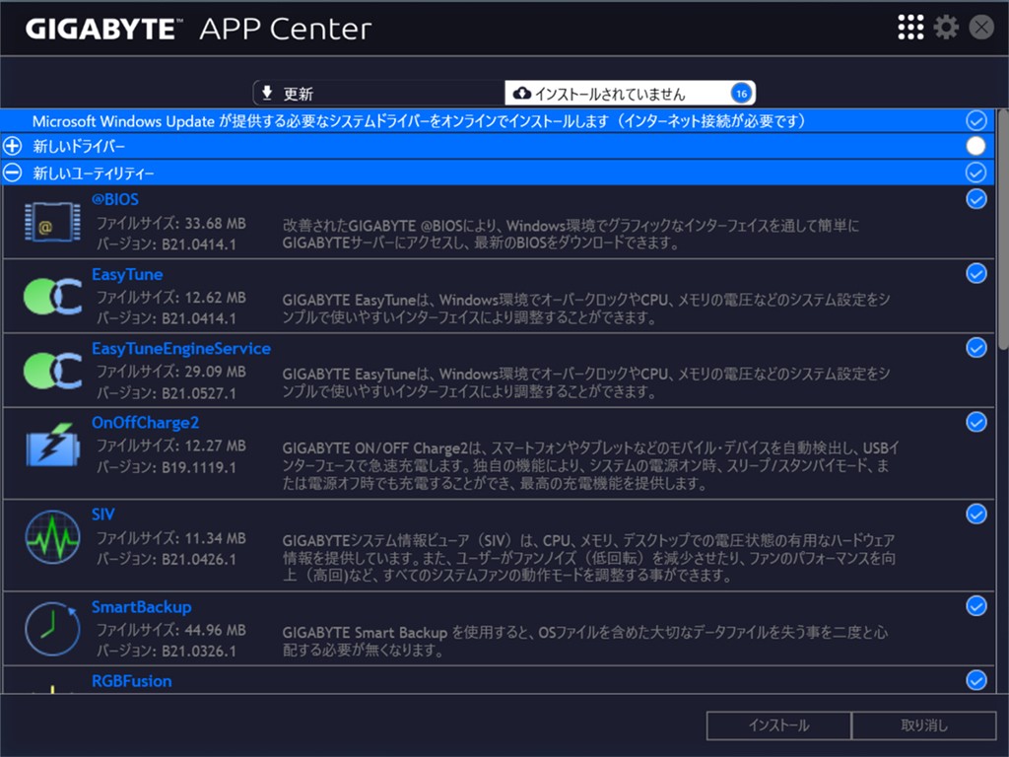
Task: Collapse the 新しいユーティリティー section
Action: [x=13, y=172]
